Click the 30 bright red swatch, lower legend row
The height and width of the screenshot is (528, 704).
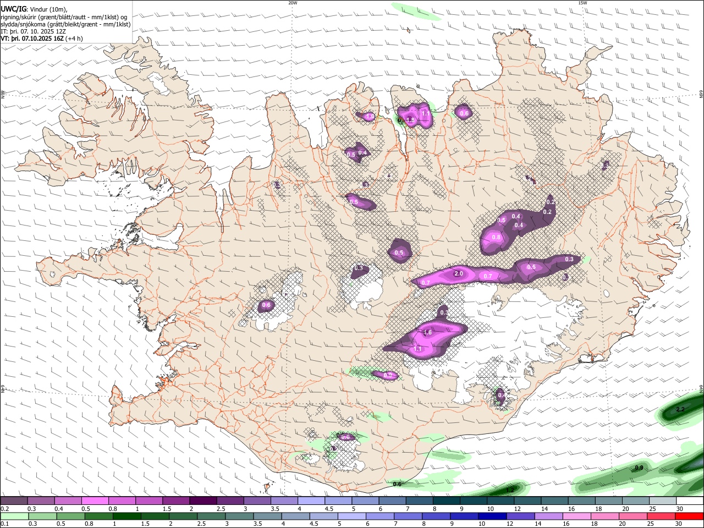click(690, 516)
